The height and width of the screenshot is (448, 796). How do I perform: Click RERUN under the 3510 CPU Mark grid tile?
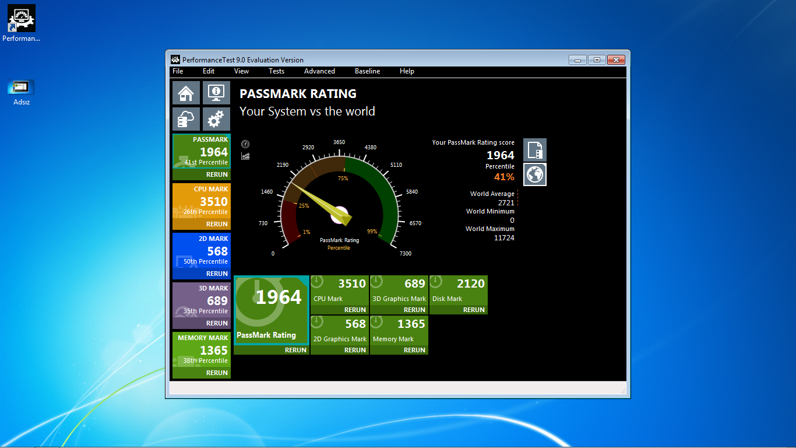pos(355,310)
